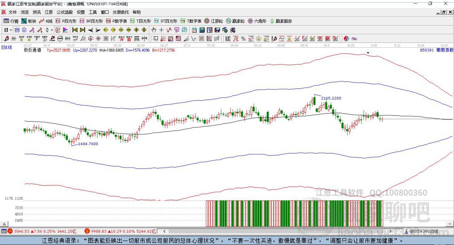Select the red circle crosshair tool

pyautogui.click(x=90, y=39)
